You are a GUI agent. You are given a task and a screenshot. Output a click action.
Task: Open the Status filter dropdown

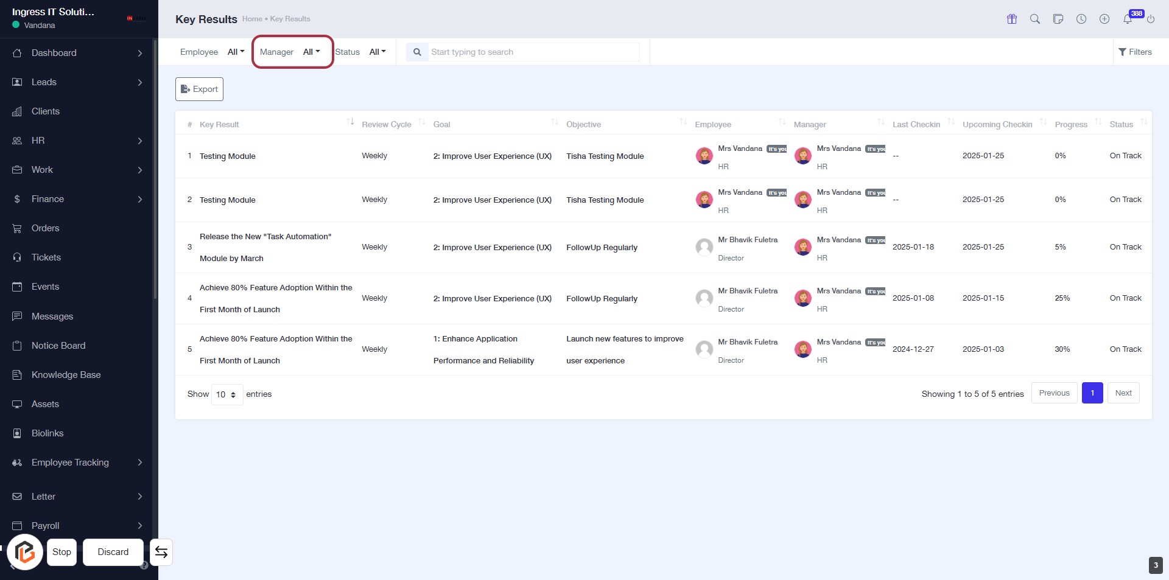pos(377,52)
